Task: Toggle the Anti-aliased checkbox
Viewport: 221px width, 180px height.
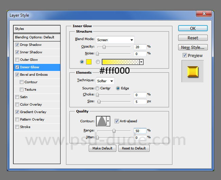Action: [x=117, y=121]
